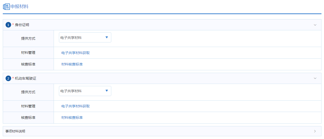Viewport: 324px width, 139px height.
Task: Click the number 1 badge beside 身份证明
Action: 8,25
